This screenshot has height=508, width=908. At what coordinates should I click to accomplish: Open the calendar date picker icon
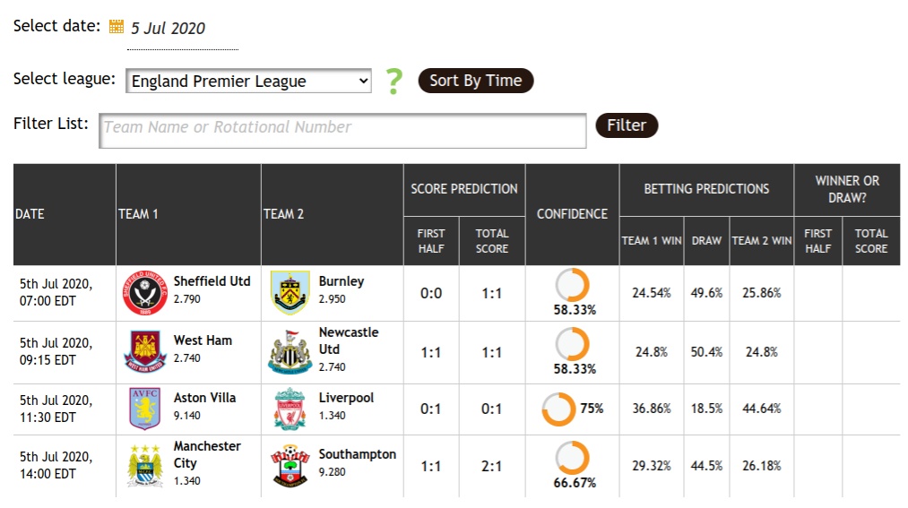[117, 27]
